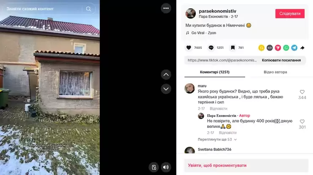Open the three-dots more options menu
Screen dimensions: 313x175
166,8
